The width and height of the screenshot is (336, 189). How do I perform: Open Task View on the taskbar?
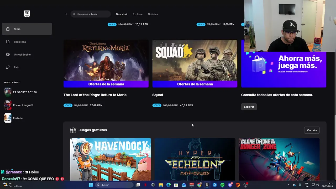138,185
